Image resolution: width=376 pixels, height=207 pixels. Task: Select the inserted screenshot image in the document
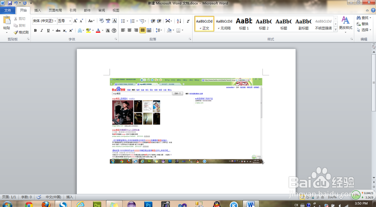click(x=186, y=121)
